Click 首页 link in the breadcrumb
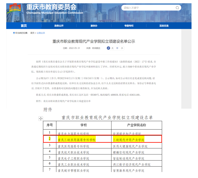 tap(32, 33)
